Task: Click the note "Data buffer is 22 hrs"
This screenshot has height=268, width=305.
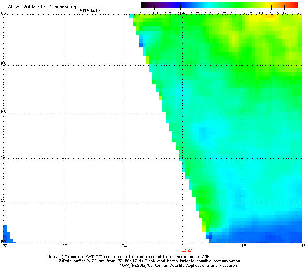Action: pyautogui.click(x=84, y=261)
